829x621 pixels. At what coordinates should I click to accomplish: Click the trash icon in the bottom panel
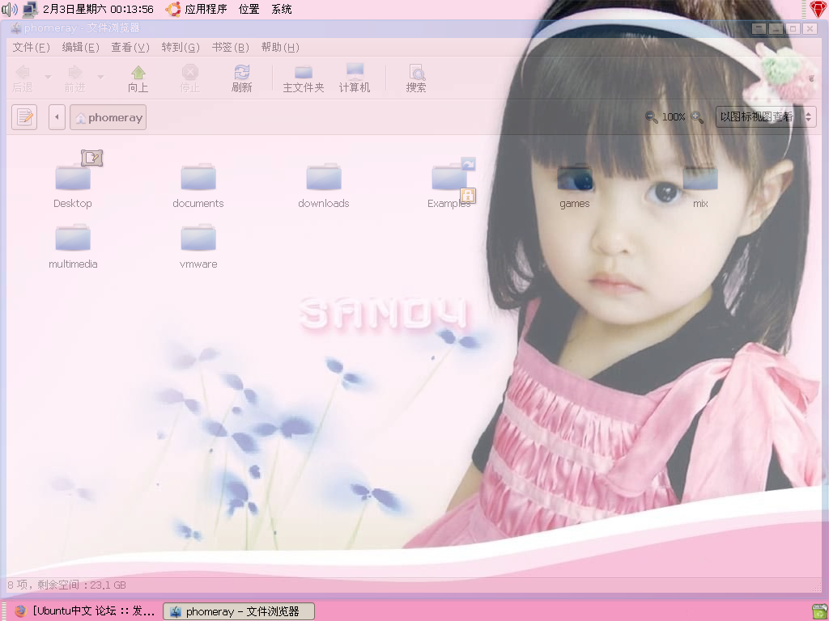point(820,611)
